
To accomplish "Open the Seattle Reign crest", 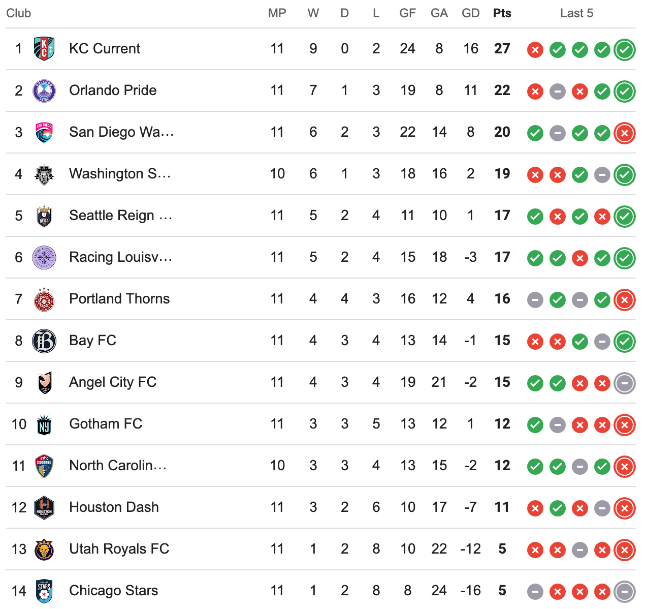I will (44, 216).
